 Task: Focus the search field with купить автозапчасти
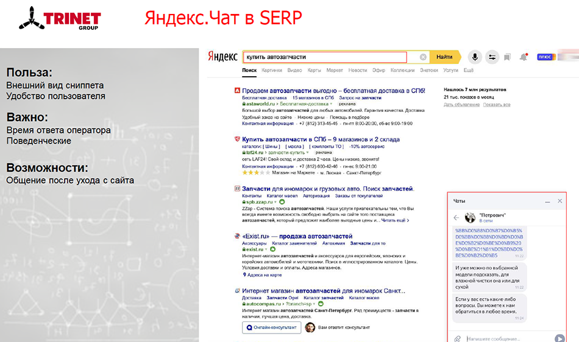point(325,57)
